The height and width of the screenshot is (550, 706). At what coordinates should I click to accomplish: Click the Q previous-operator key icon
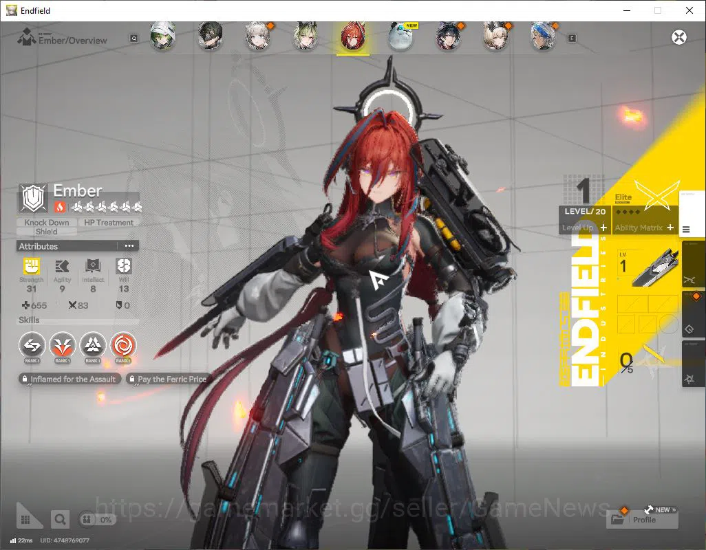(134, 38)
